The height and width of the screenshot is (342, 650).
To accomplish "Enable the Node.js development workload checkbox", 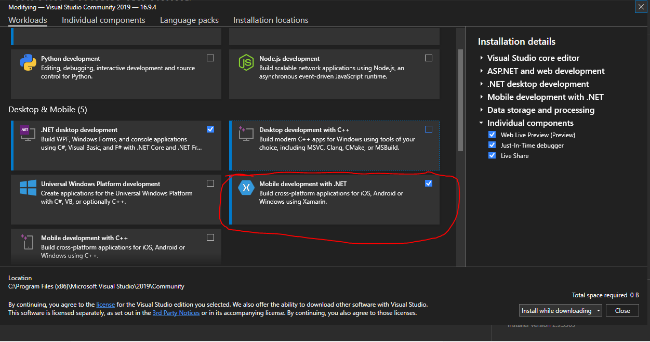I will [429, 58].
